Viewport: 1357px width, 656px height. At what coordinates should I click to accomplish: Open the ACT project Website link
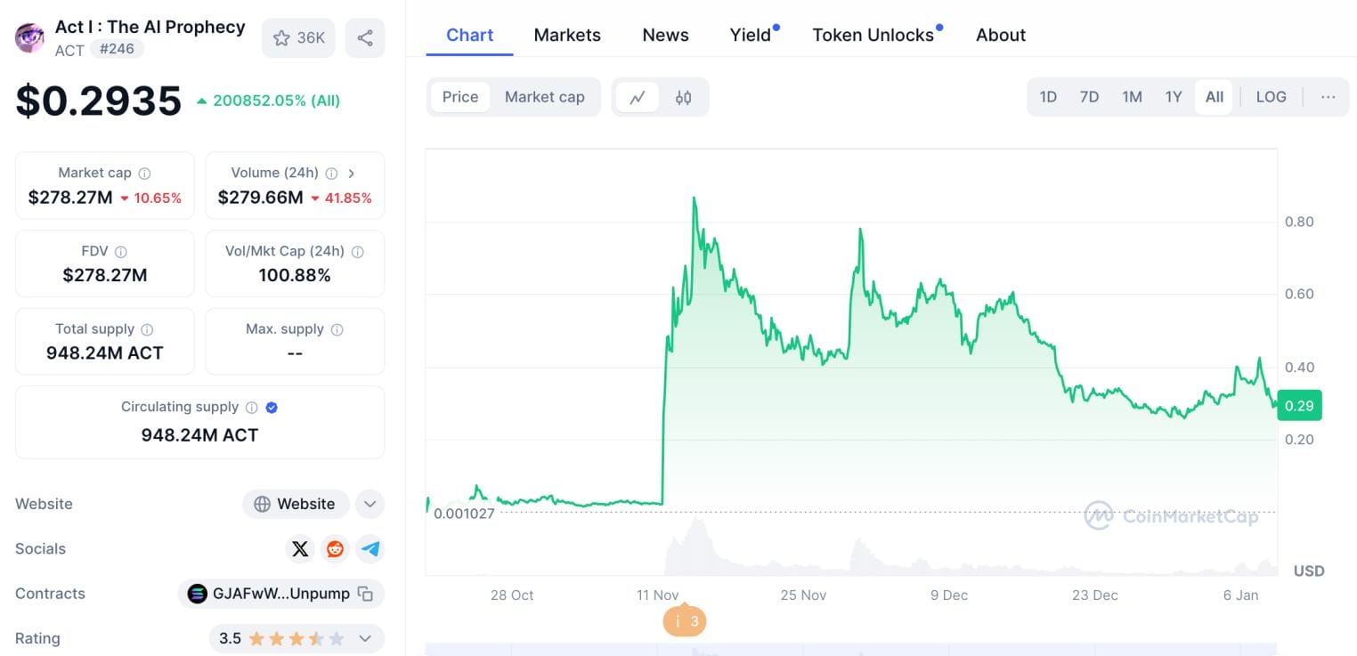click(x=296, y=504)
